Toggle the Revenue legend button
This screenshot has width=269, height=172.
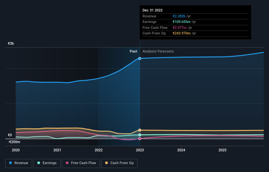click(19, 163)
